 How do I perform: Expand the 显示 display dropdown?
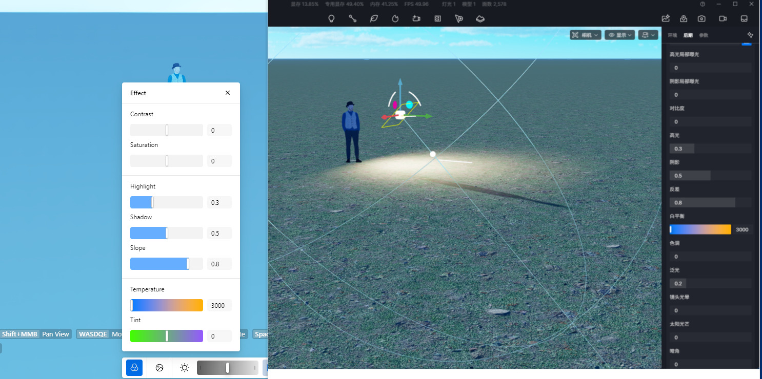[620, 35]
